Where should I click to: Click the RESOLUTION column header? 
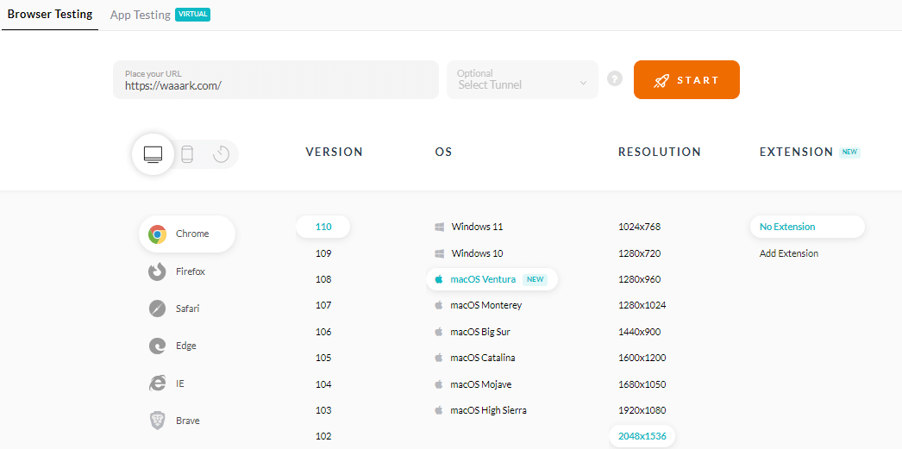(660, 153)
